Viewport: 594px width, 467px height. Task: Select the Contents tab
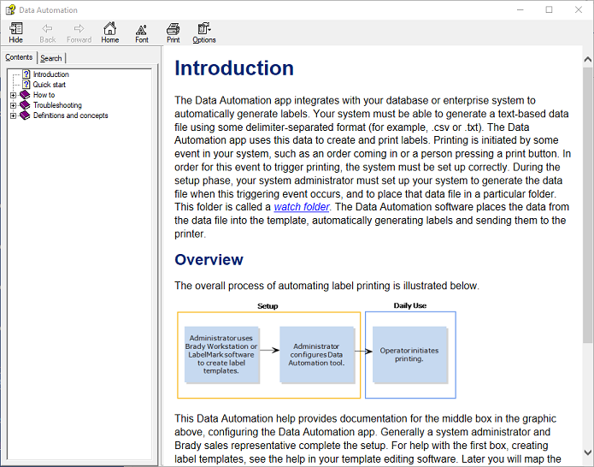19,57
